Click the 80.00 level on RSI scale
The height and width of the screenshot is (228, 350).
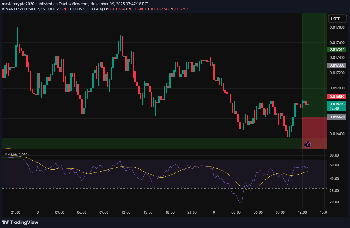(334, 155)
